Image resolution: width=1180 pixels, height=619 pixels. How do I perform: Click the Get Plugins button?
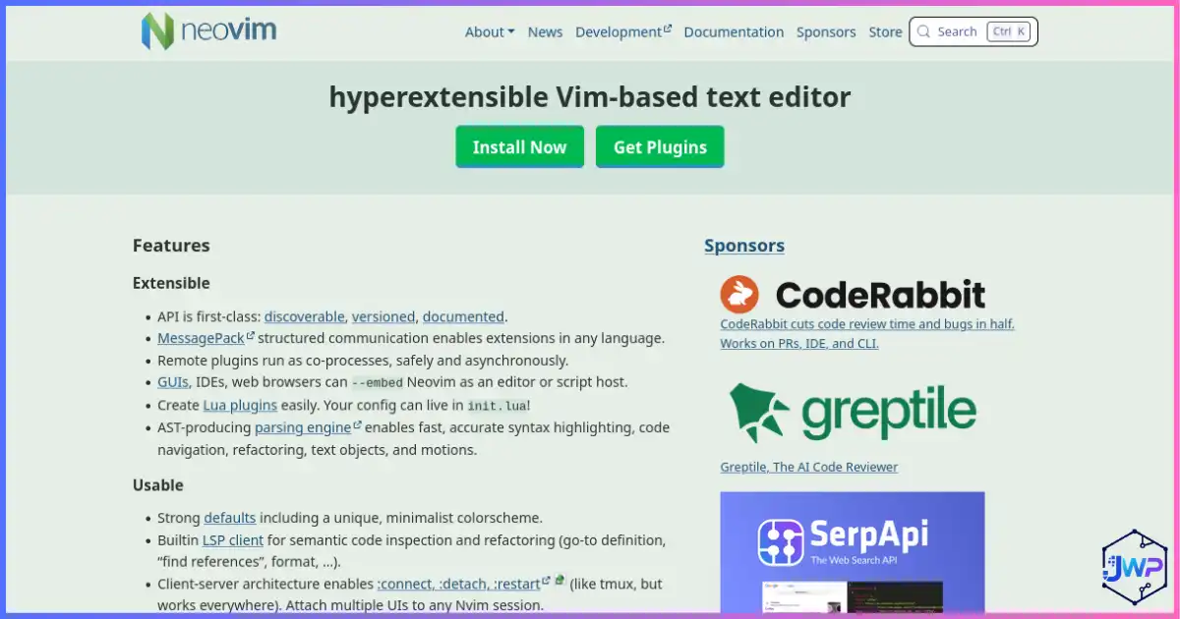(x=660, y=146)
